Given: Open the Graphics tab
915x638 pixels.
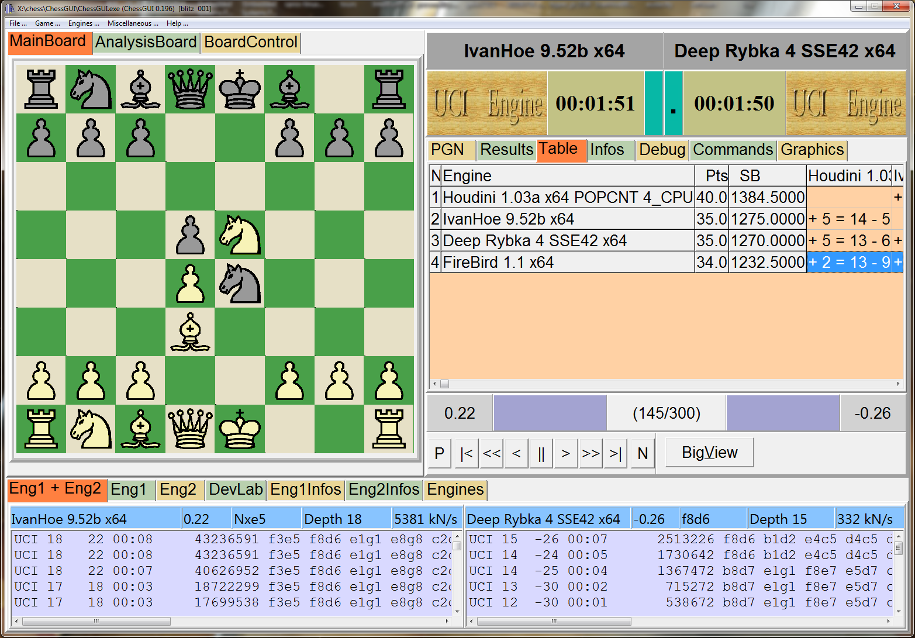Looking at the screenshot, I should (x=812, y=150).
